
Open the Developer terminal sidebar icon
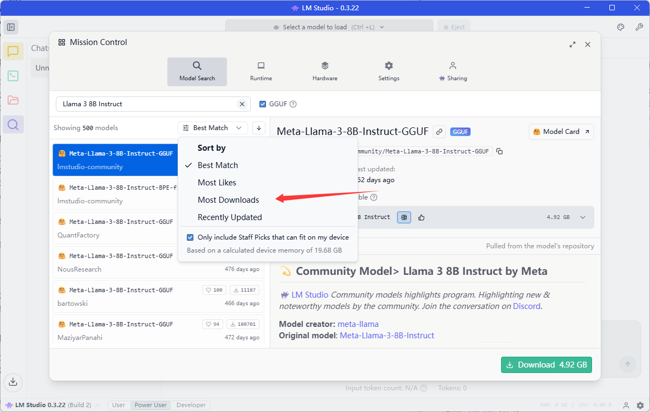13,76
